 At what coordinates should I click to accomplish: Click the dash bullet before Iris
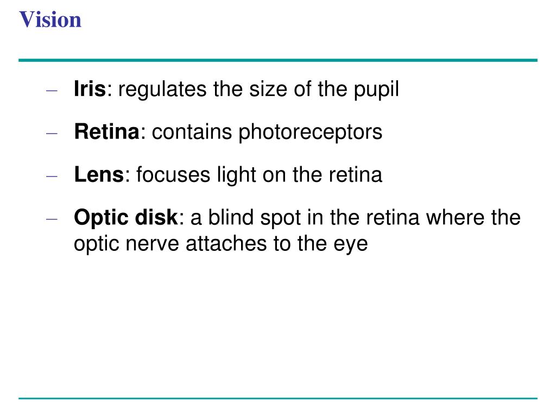click(52, 90)
